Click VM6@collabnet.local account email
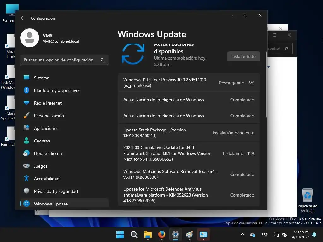This screenshot has width=323, height=242. click(x=61, y=41)
